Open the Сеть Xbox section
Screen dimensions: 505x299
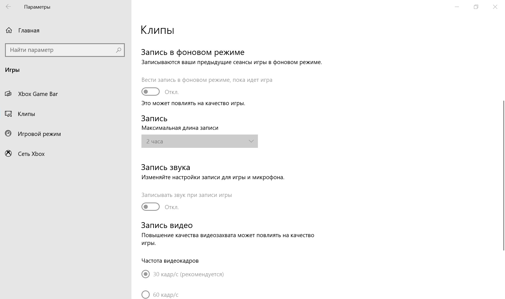pyautogui.click(x=31, y=154)
